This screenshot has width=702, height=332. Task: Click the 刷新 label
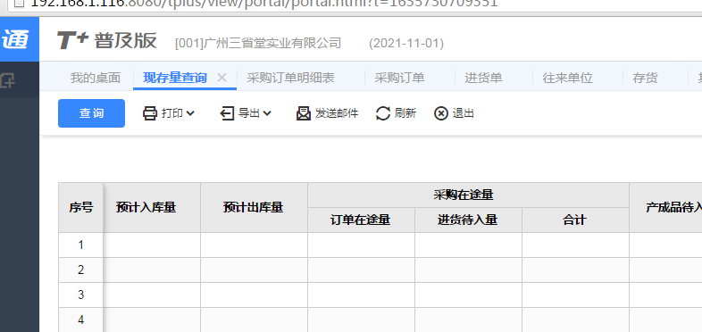pos(405,113)
